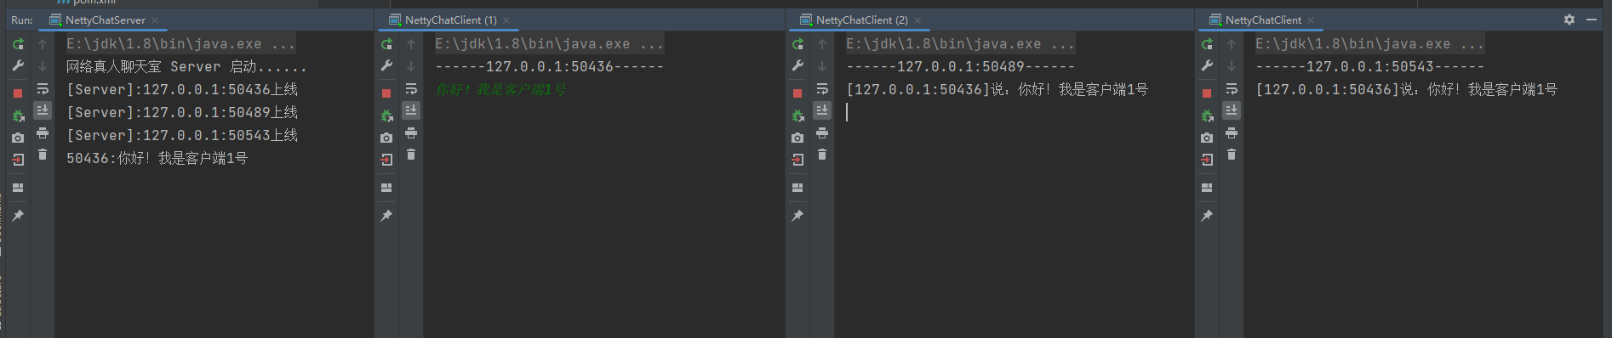Screen dimensions: 1612x338
Task: Click '网络真人聊天室 Server 启动' line
Action: coord(186,66)
